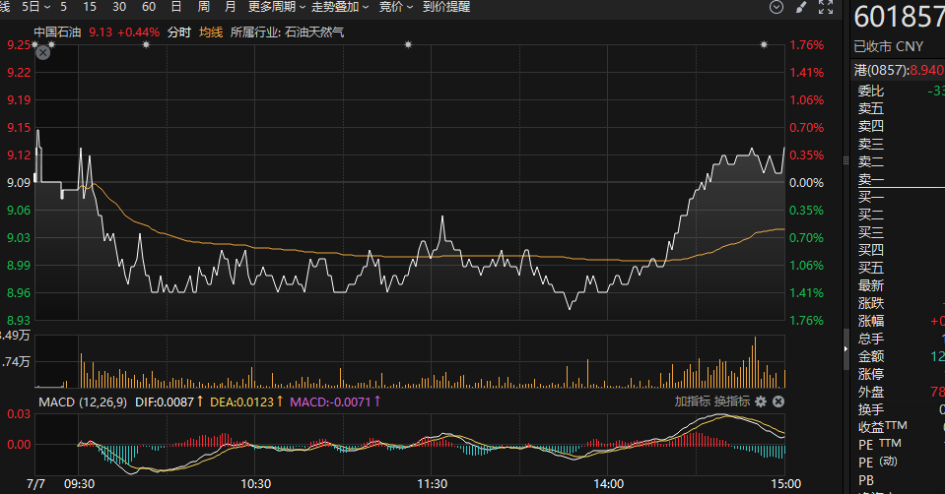
Task: Click the 已收市 CNY status text
Action: click(889, 46)
